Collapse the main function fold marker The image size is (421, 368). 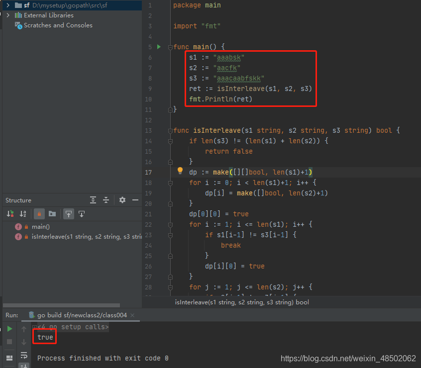pyautogui.click(x=170, y=47)
